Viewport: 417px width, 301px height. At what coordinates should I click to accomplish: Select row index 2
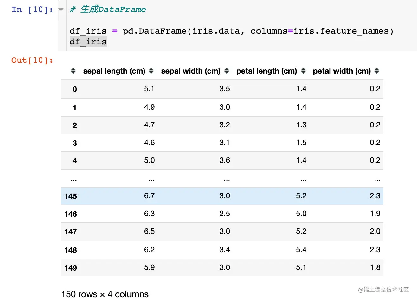pos(75,125)
